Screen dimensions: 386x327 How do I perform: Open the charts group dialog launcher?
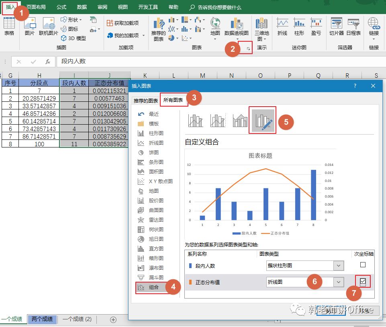pos(248,48)
